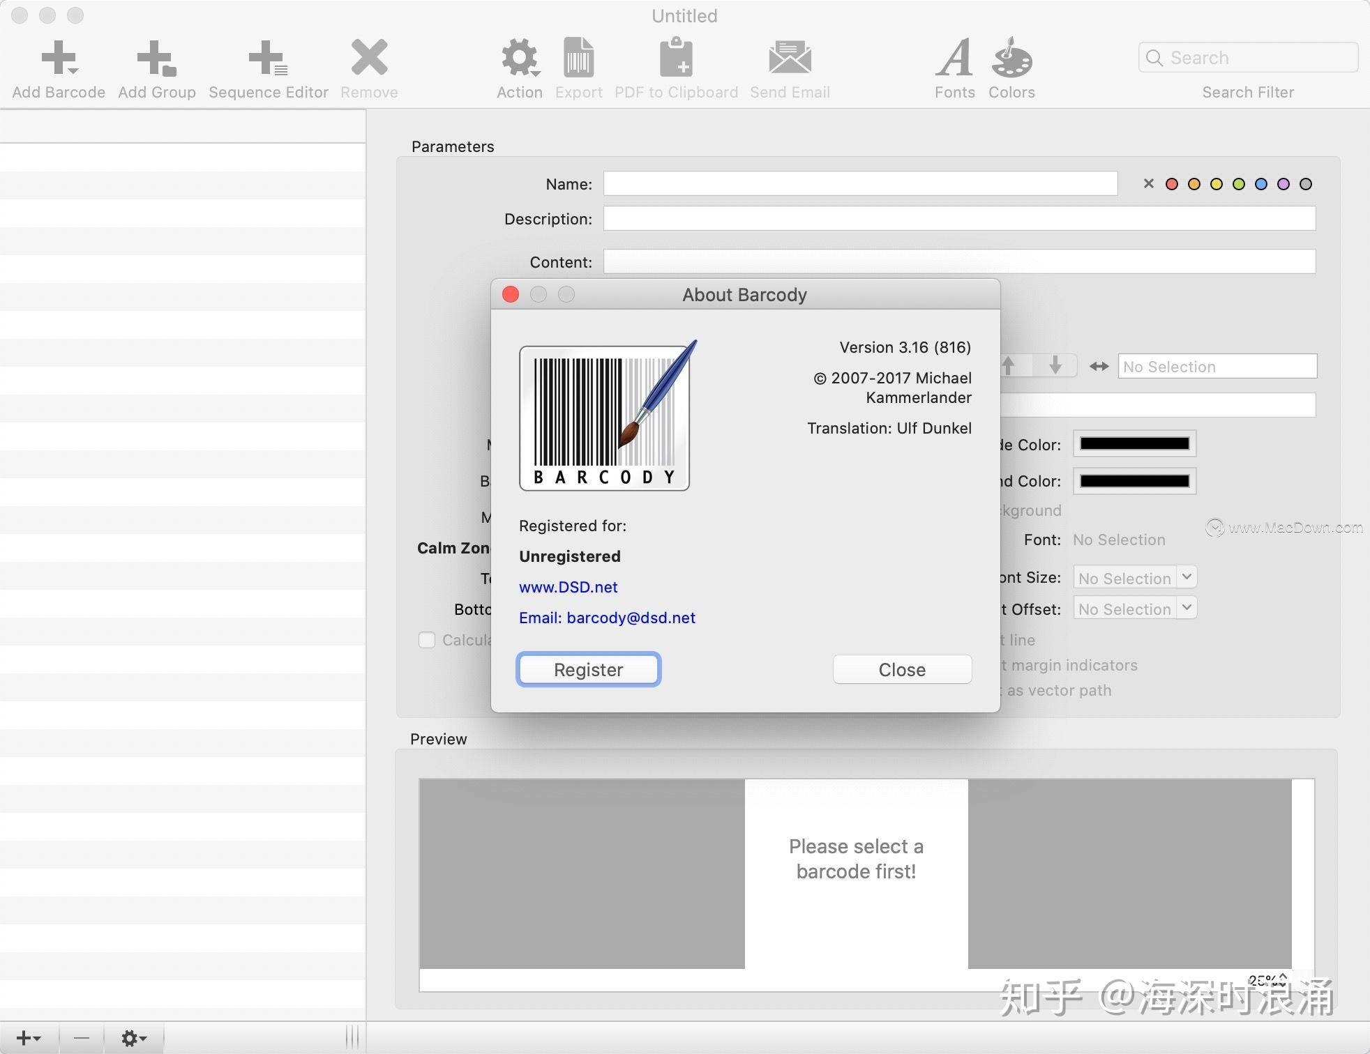Click the Barcode Color swatch
The image size is (1370, 1054).
pyautogui.click(x=1134, y=444)
